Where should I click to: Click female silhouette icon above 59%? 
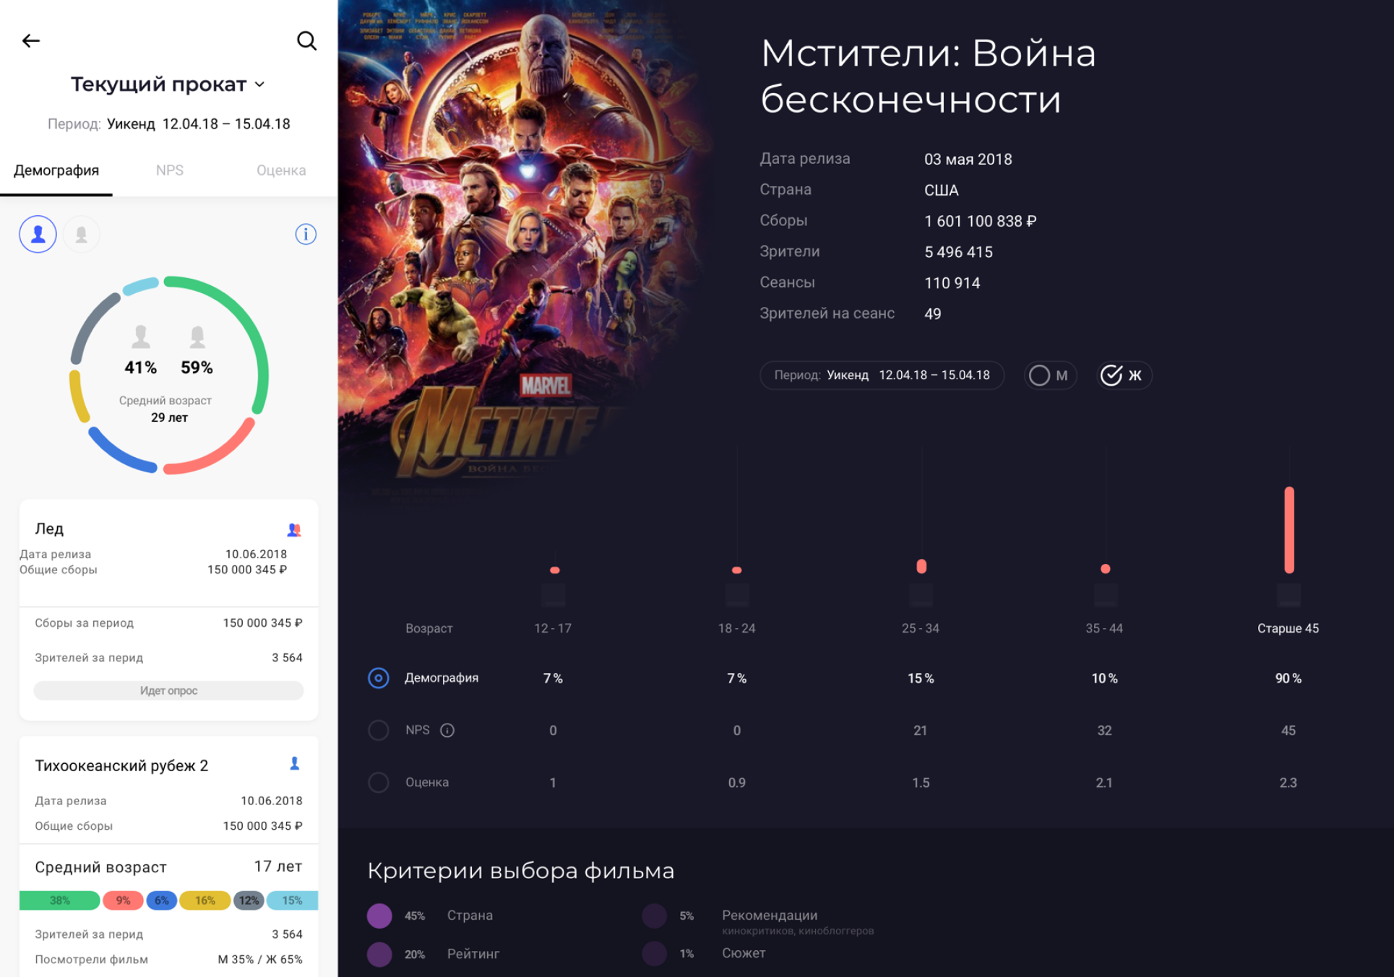click(x=197, y=336)
